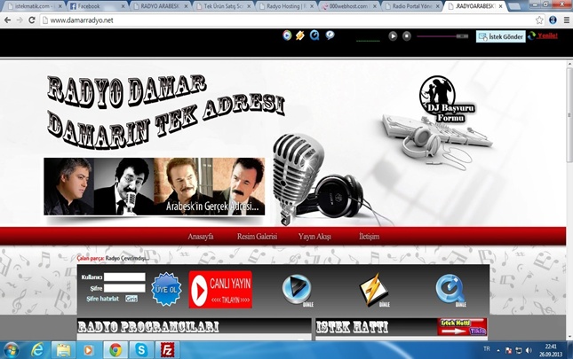Click the Kullanıcı username input field
The image size is (573, 359).
point(124,277)
